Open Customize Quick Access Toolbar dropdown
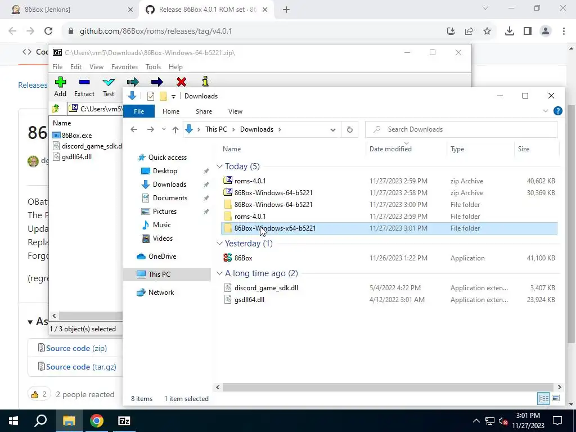 pyautogui.click(x=173, y=97)
